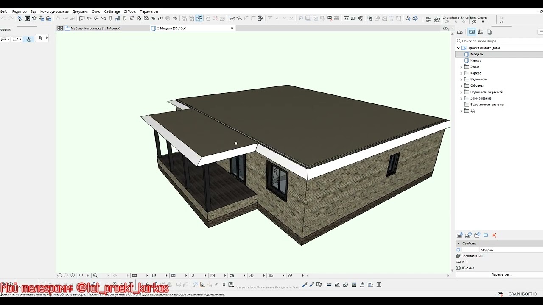
Task: Open Arrow tool options flyout arrow
Action: (x=47, y=38)
